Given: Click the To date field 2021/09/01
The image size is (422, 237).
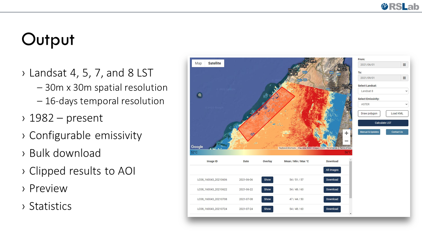Looking at the screenshot, I should click(379, 78).
